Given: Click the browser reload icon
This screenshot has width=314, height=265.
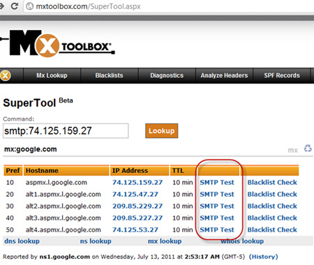Looking at the screenshot, I should click(15, 6).
